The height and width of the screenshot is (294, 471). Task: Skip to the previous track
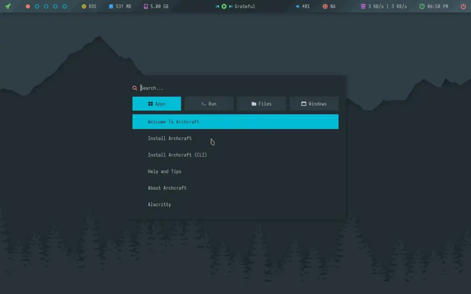click(x=217, y=6)
